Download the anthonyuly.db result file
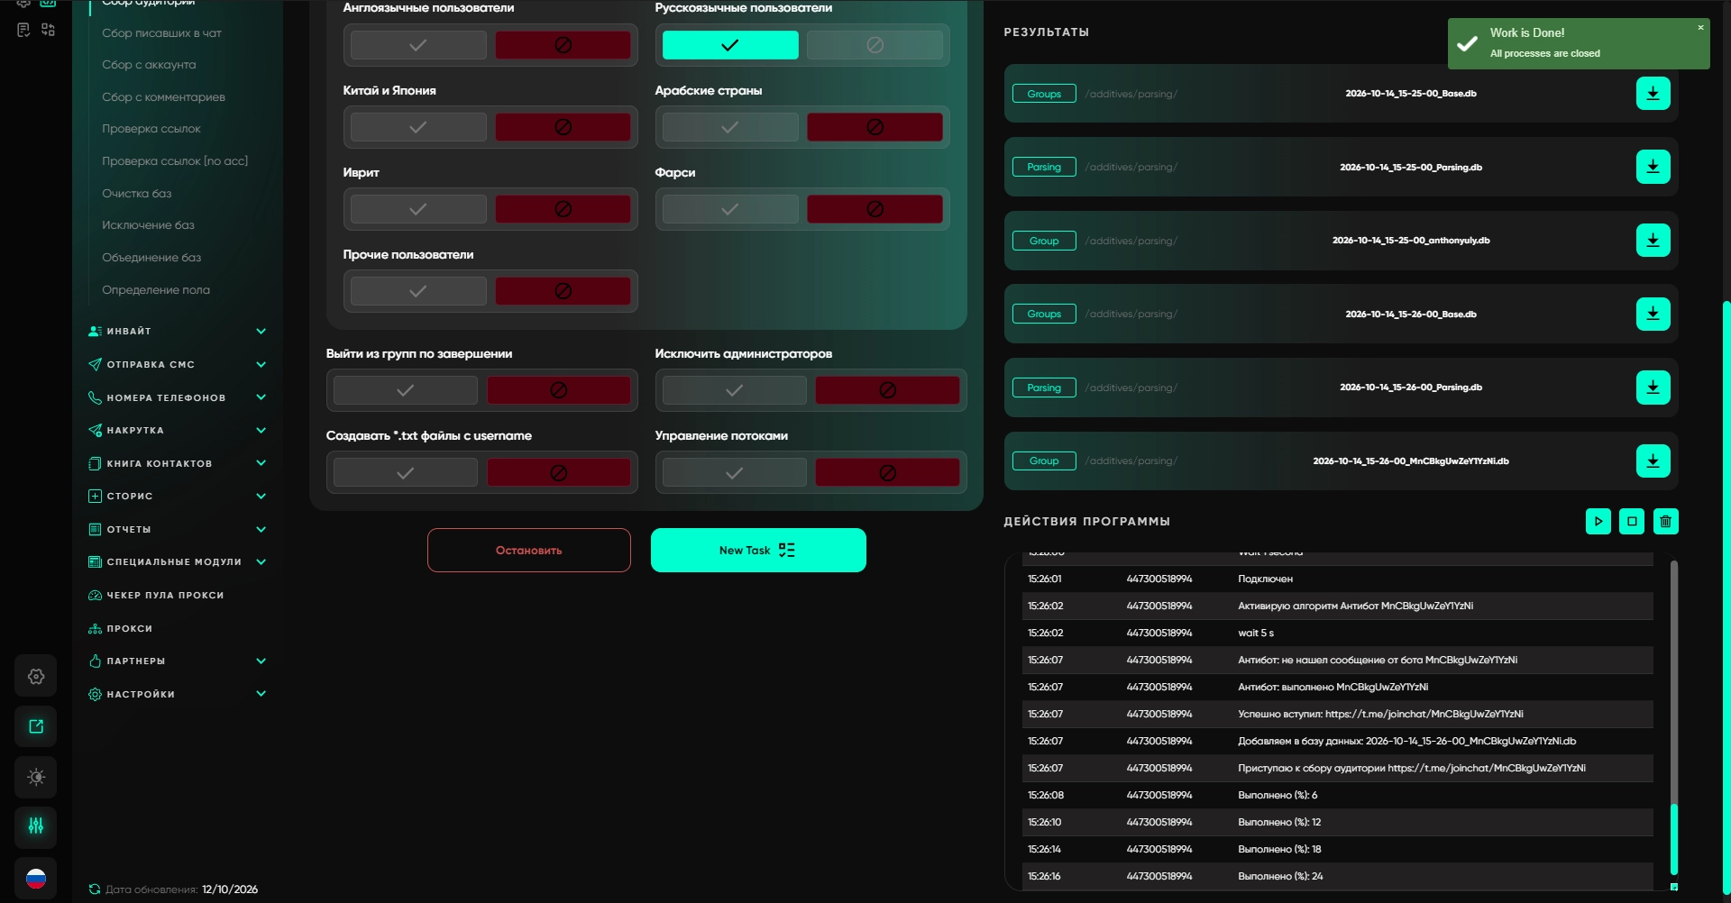 (1653, 241)
